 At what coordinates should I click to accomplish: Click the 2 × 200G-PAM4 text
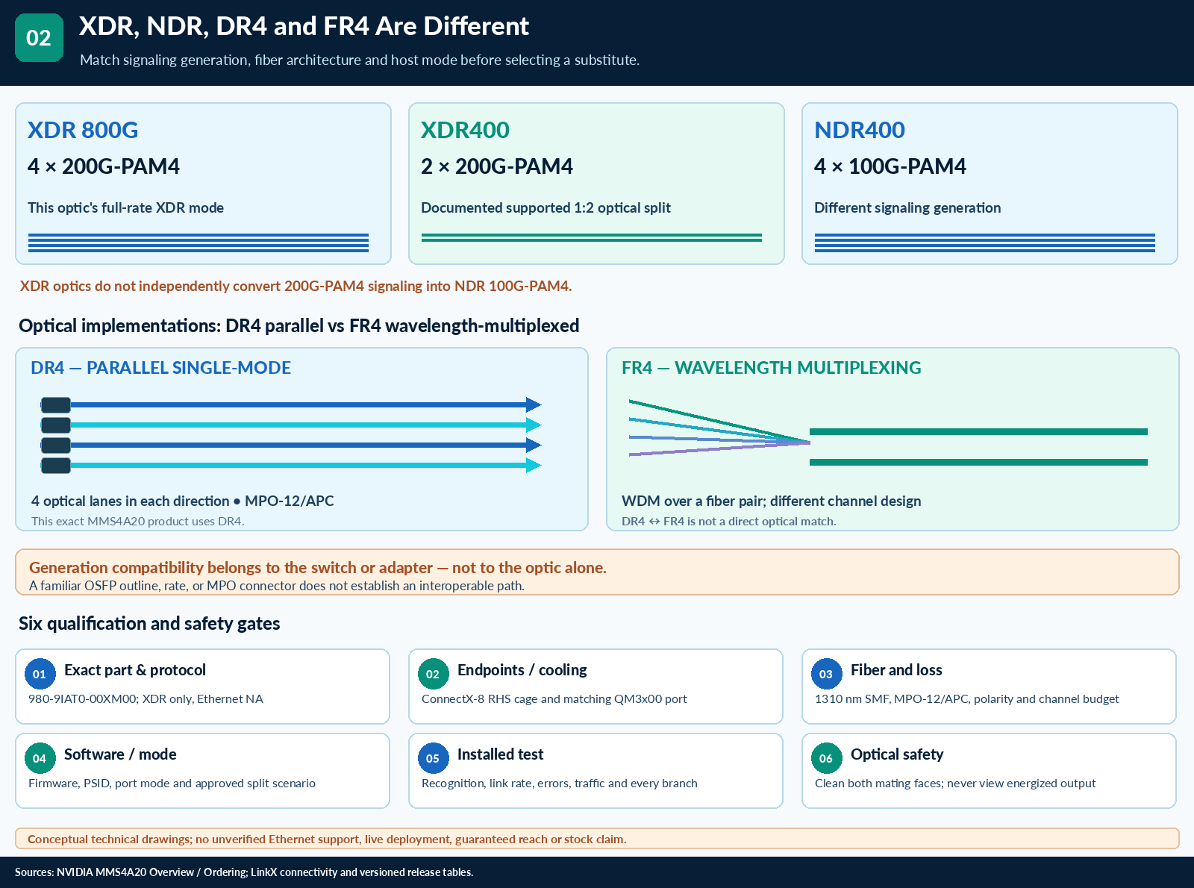point(497,166)
